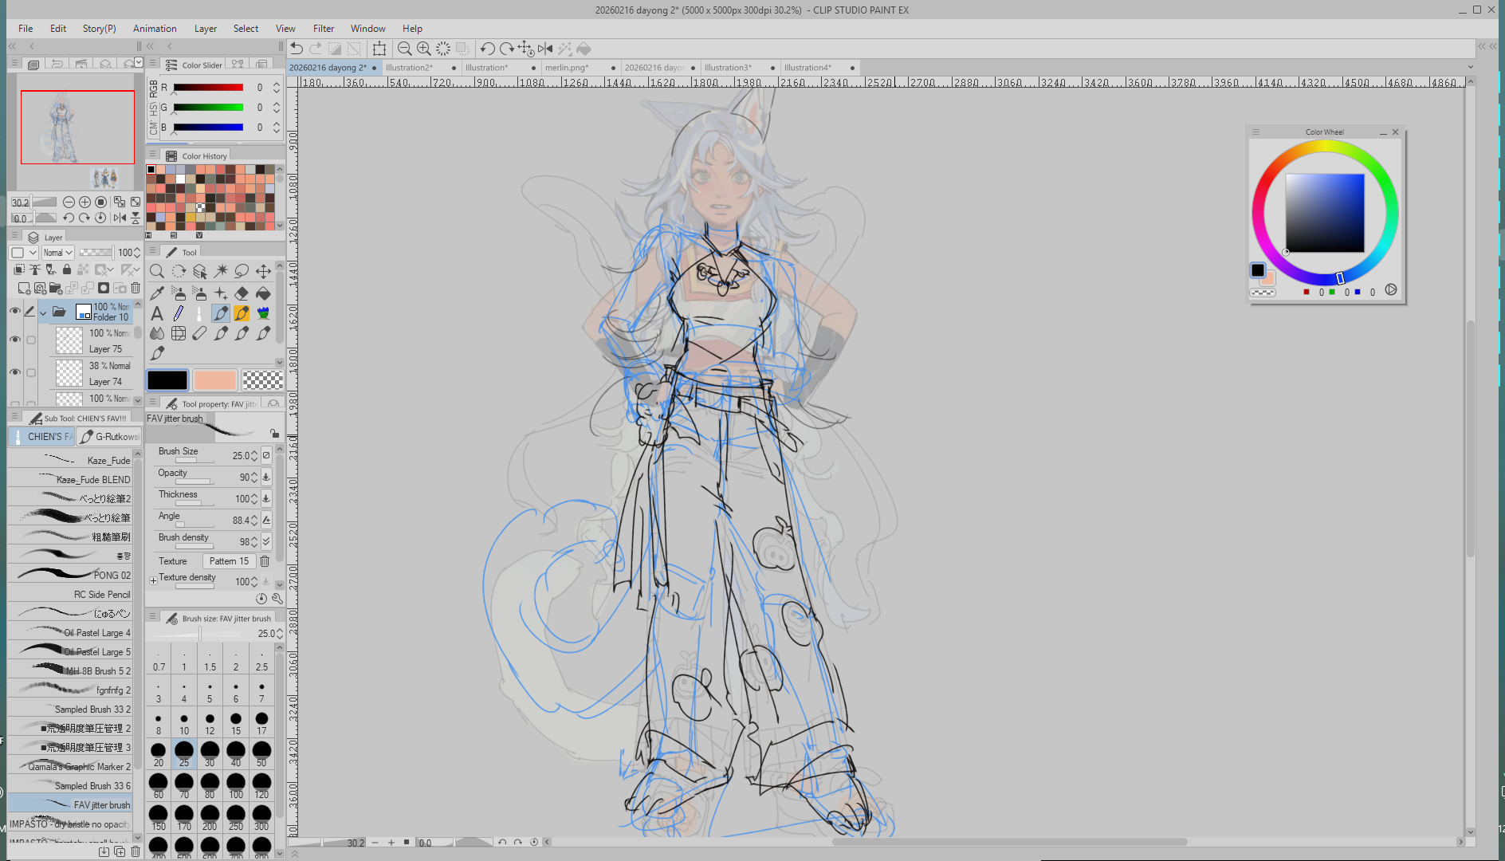
Task: Collapse the Folder 10 layer folder
Action: pyautogui.click(x=43, y=312)
